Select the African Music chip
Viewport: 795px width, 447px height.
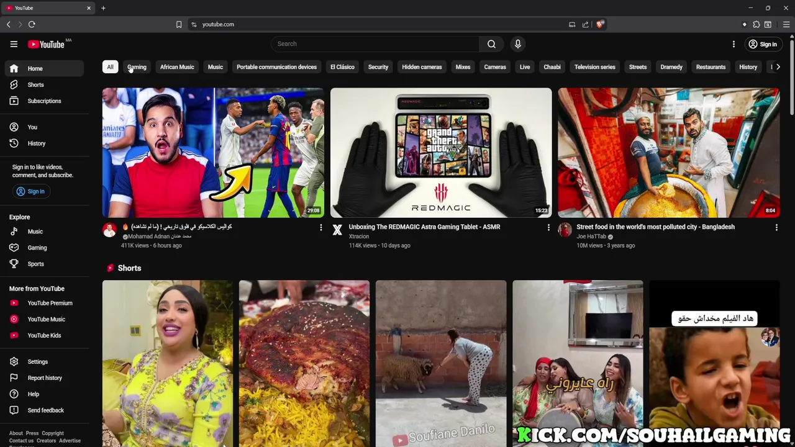177,67
